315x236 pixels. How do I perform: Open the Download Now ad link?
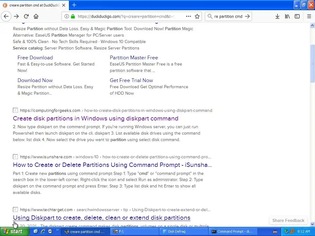tap(35, 80)
